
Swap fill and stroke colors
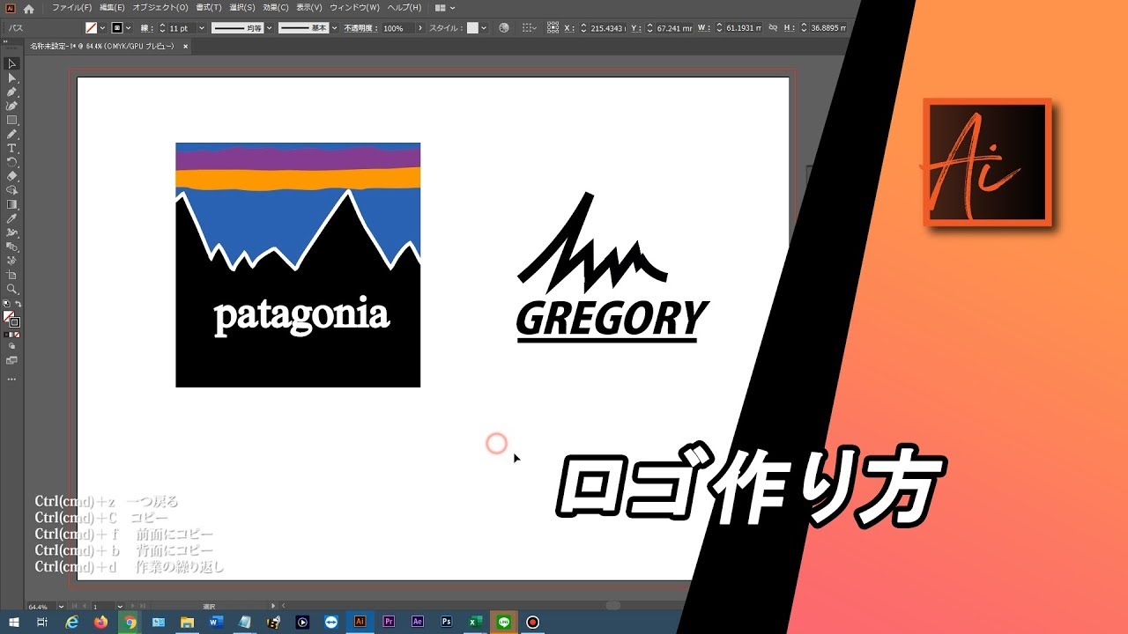tap(19, 304)
